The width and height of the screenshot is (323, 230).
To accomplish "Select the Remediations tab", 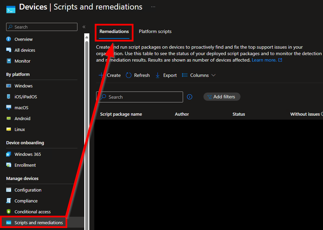I will click(114, 31).
